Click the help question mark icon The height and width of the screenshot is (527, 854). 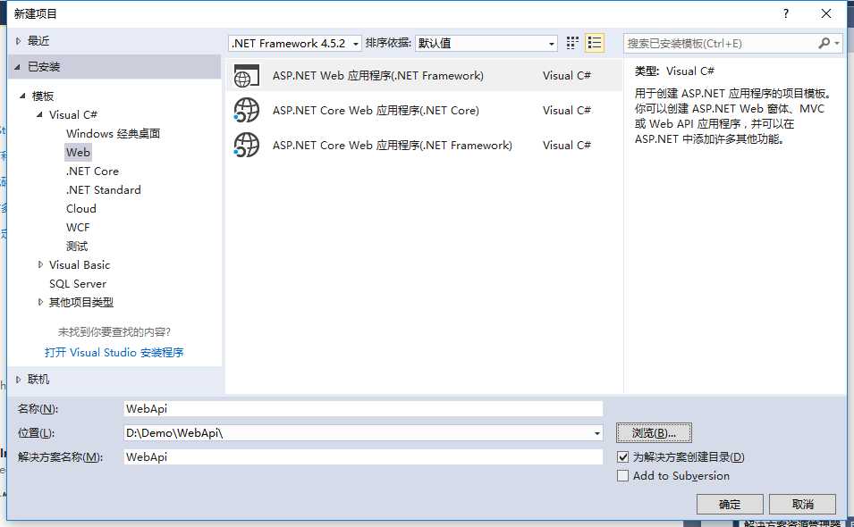coord(785,13)
